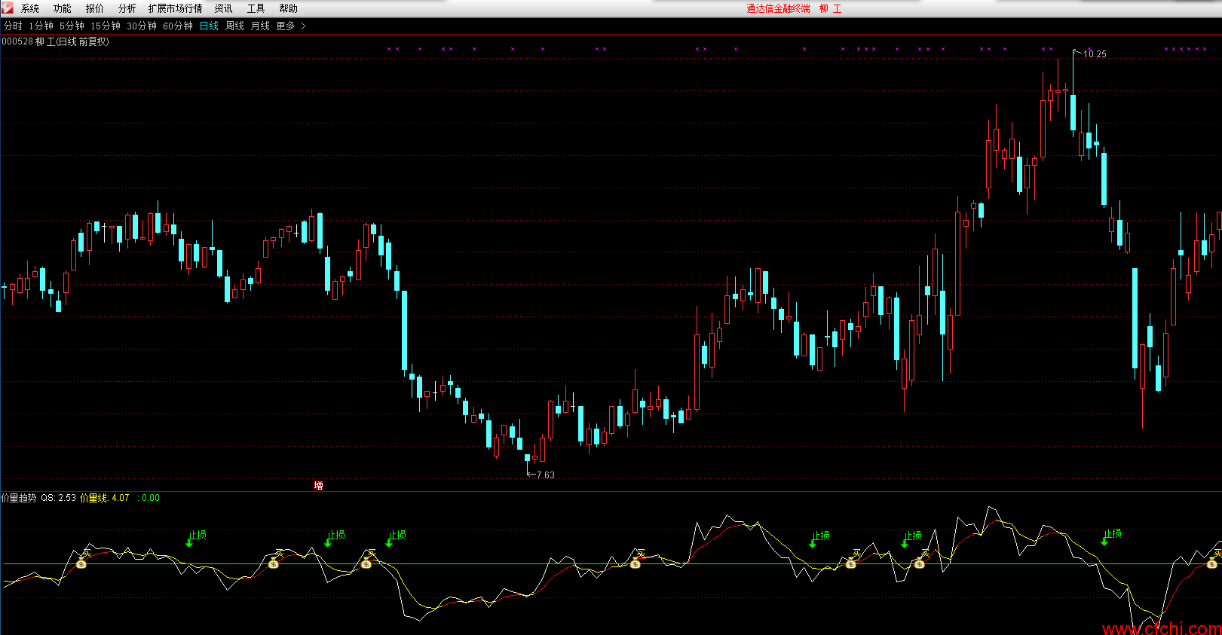Click the fourth 买 money bag icon from left

636,563
